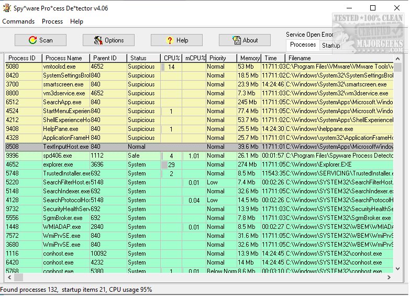Open the Options button
The image size is (410, 297).
click(x=108, y=40)
